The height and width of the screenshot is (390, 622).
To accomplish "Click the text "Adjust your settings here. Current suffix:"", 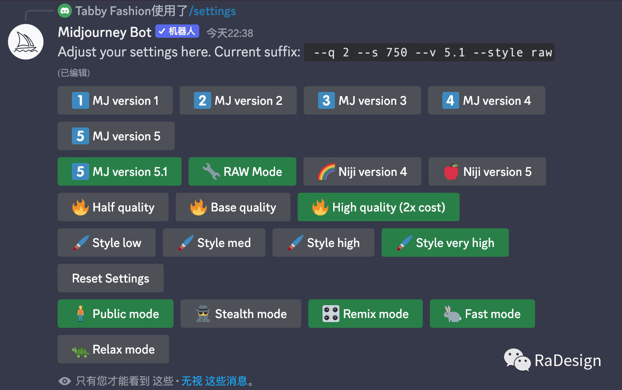I will pos(179,52).
